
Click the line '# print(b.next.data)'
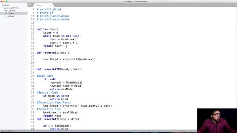(53, 19)
